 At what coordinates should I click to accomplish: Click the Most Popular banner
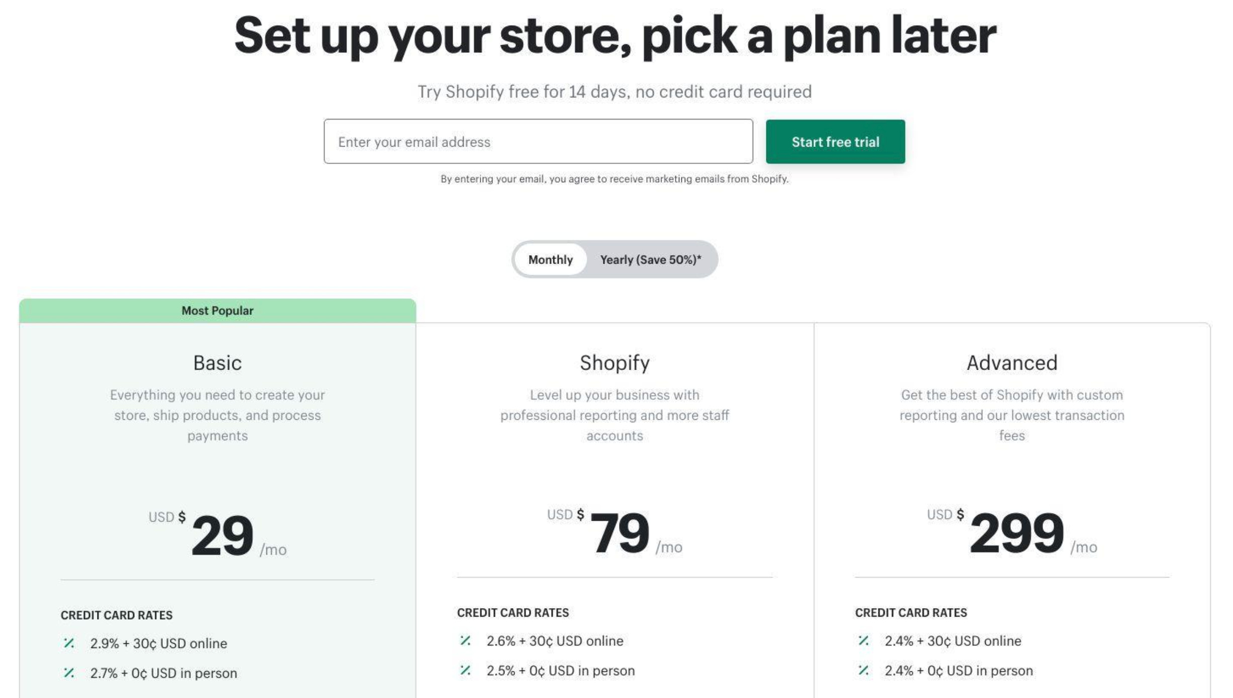coord(217,310)
